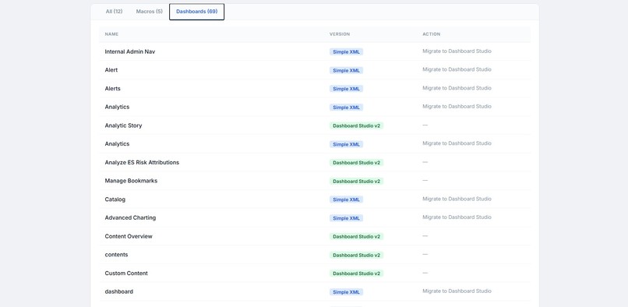Open the Internal Admin Nav dashboard name
Viewport: 628px width, 307px height.
130,51
